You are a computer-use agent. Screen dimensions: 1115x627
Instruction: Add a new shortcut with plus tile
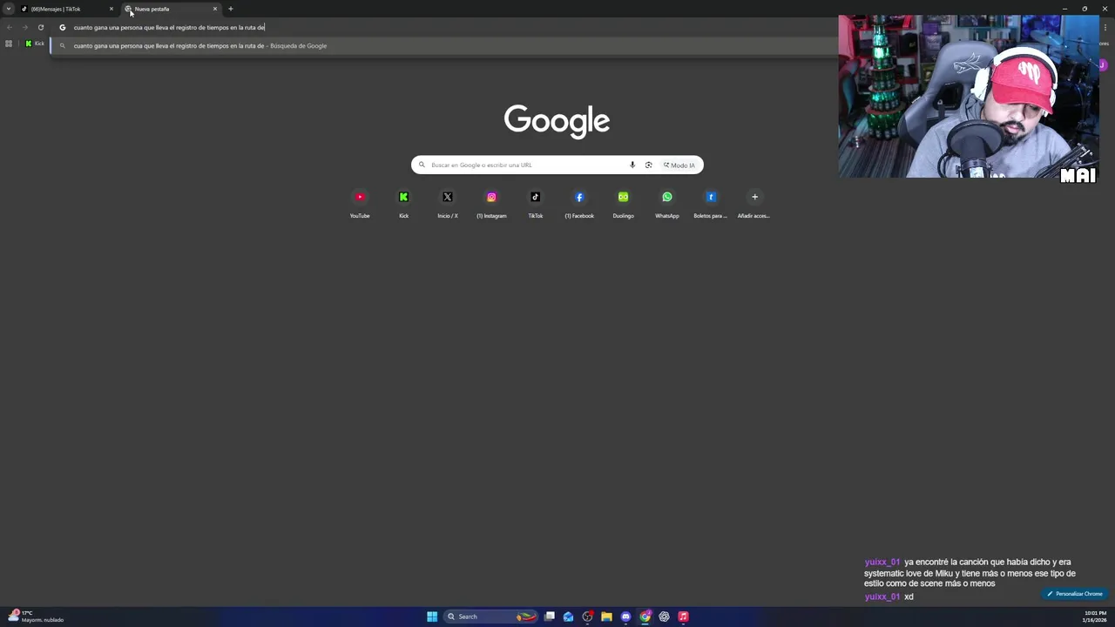[754, 203]
